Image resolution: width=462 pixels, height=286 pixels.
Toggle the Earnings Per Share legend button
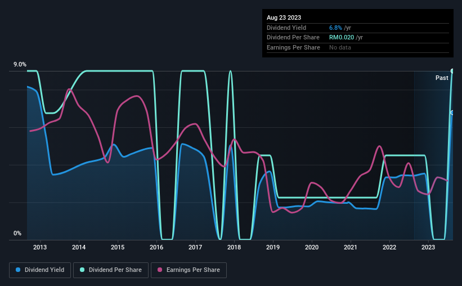pos(189,270)
